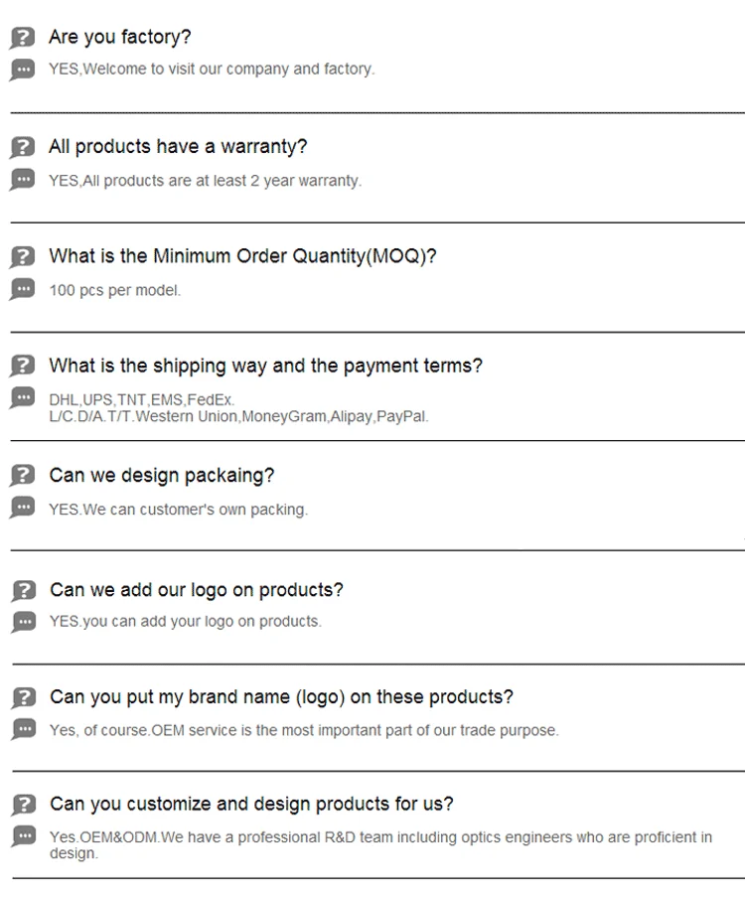Screen dimensions: 745x898
Task: Click the chat bubble icon beside 2 year warranty answer
Action: [x=22, y=180]
